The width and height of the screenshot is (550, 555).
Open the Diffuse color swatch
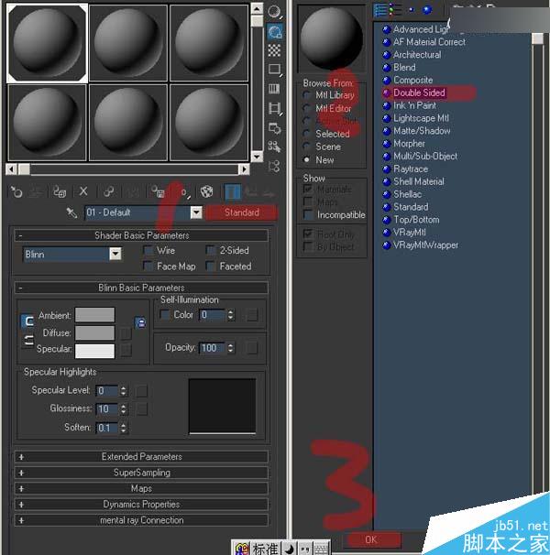(94, 332)
